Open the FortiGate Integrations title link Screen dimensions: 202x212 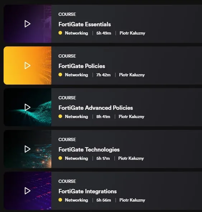tap(88, 191)
